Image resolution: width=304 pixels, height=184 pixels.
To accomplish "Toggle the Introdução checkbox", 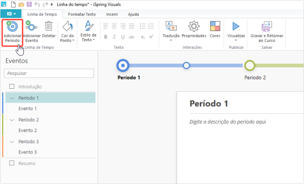I will coord(12,87).
